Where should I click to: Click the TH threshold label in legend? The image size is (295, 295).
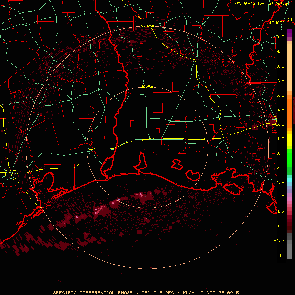(x=282, y=255)
